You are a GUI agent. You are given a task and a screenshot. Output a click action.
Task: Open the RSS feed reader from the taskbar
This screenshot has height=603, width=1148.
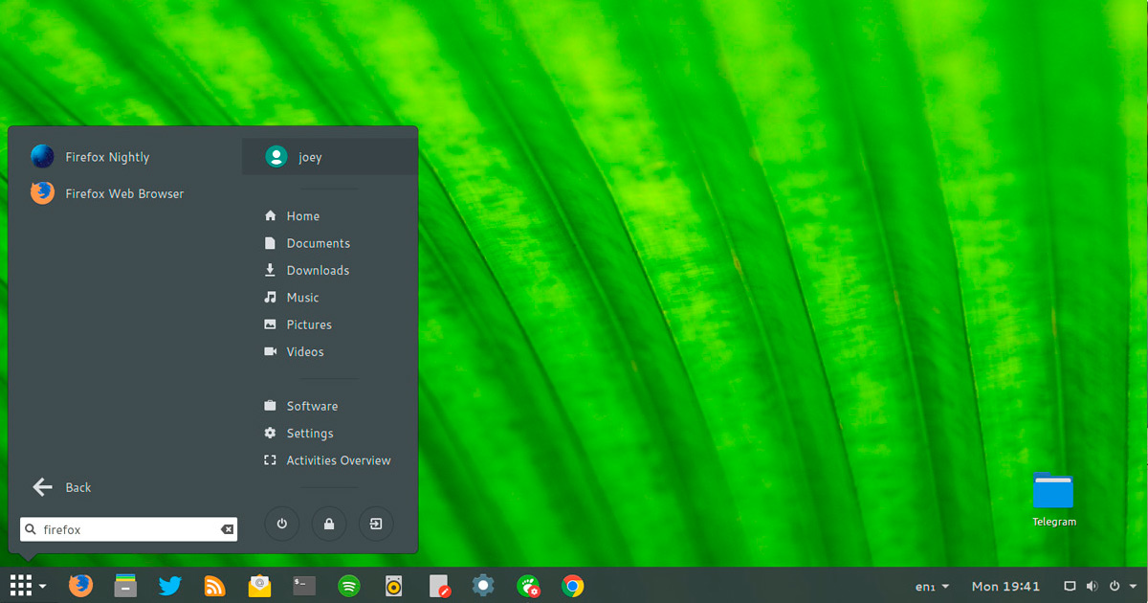coord(214,585)
